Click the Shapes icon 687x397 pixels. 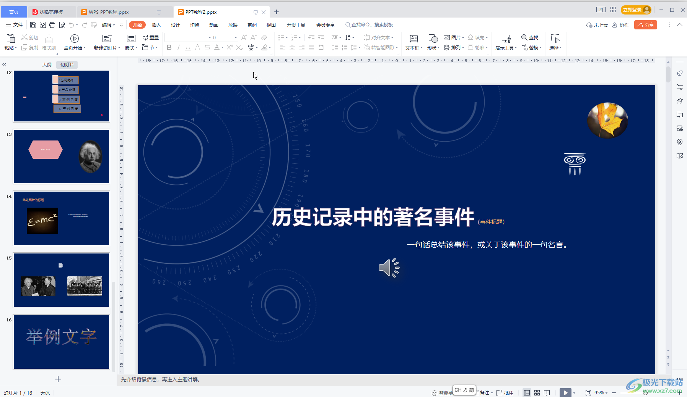pyautogui.click(x=433, y=38)
